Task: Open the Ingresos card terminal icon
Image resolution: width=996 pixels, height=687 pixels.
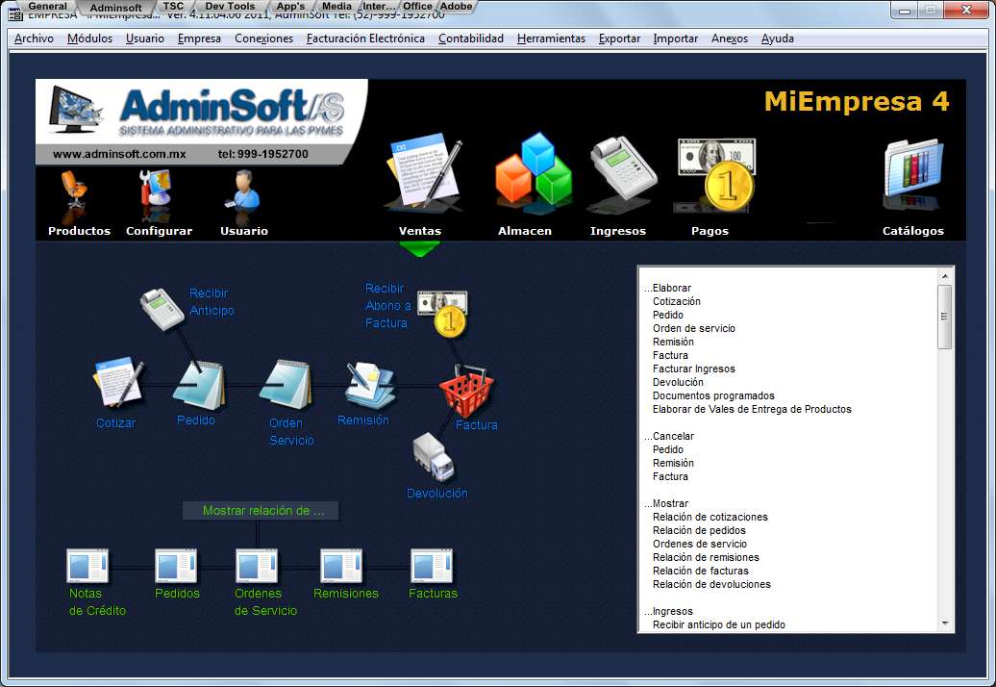Action: point(623,171)
